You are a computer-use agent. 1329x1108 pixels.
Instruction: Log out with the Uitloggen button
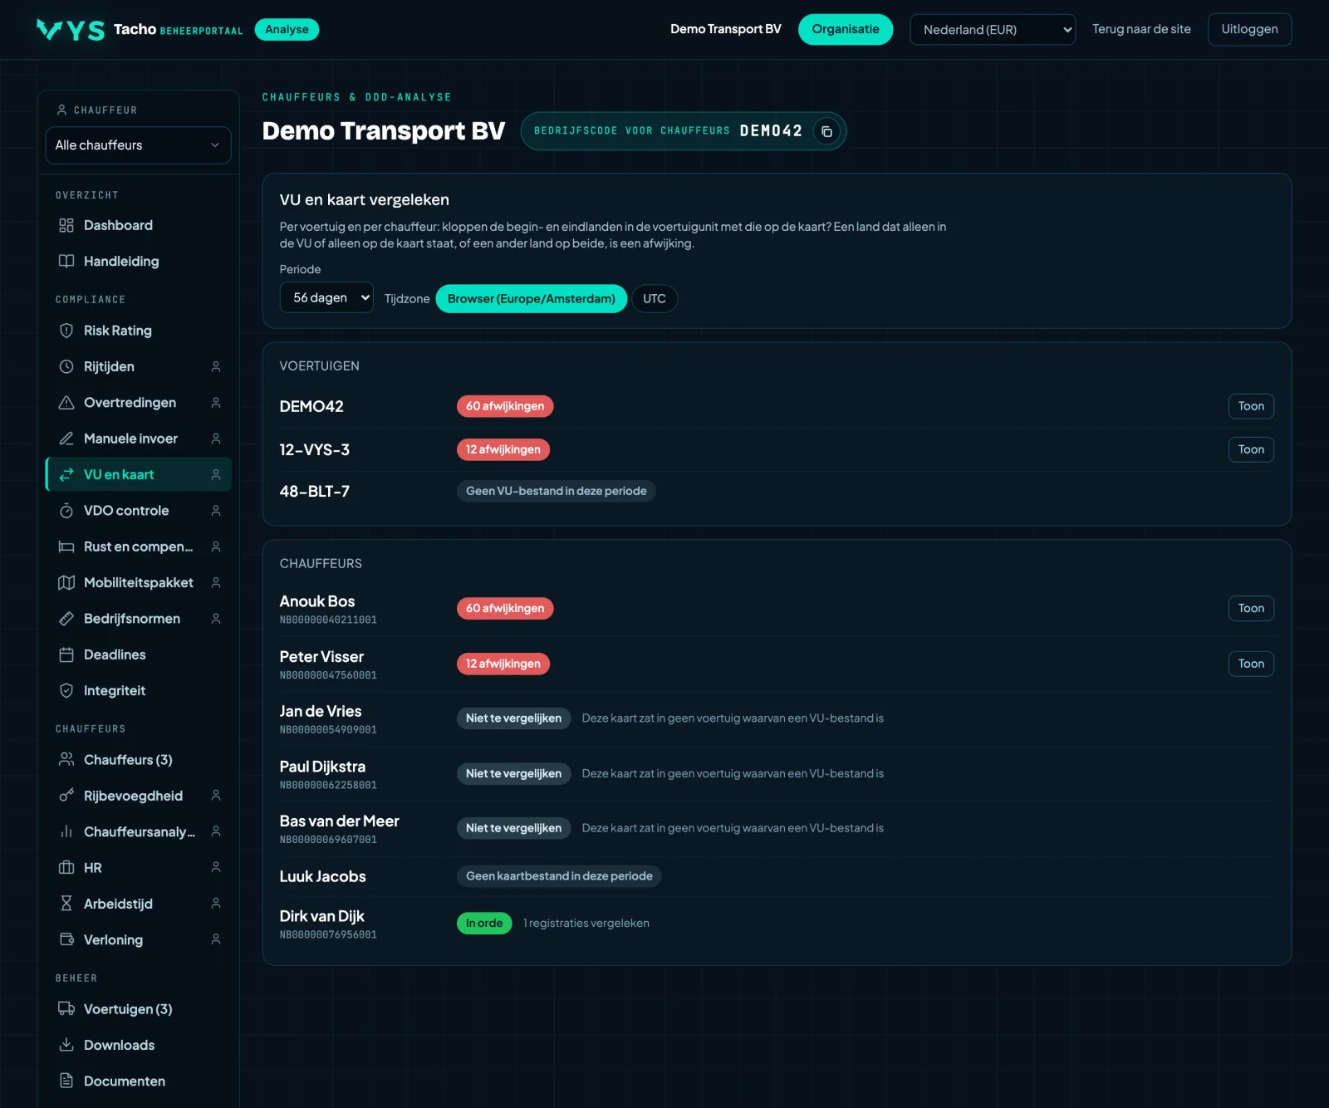point(1249,29)
